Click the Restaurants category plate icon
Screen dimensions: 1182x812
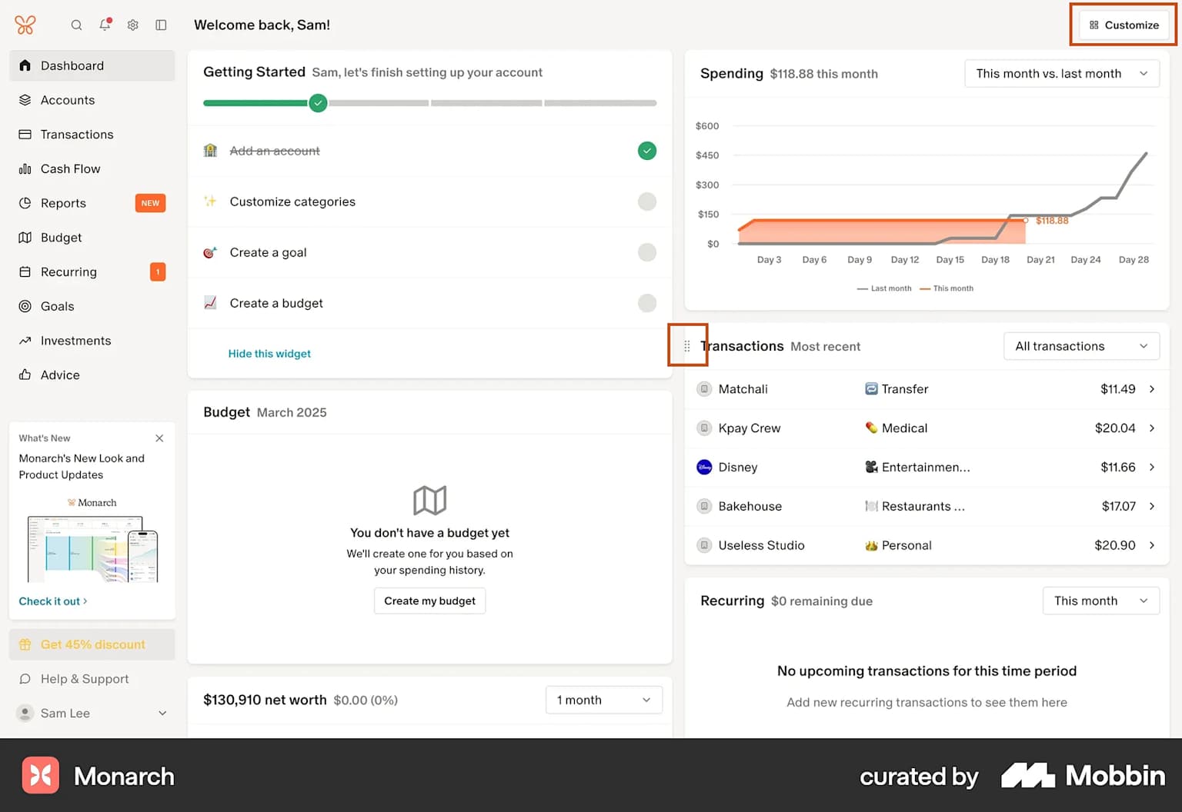871,506
